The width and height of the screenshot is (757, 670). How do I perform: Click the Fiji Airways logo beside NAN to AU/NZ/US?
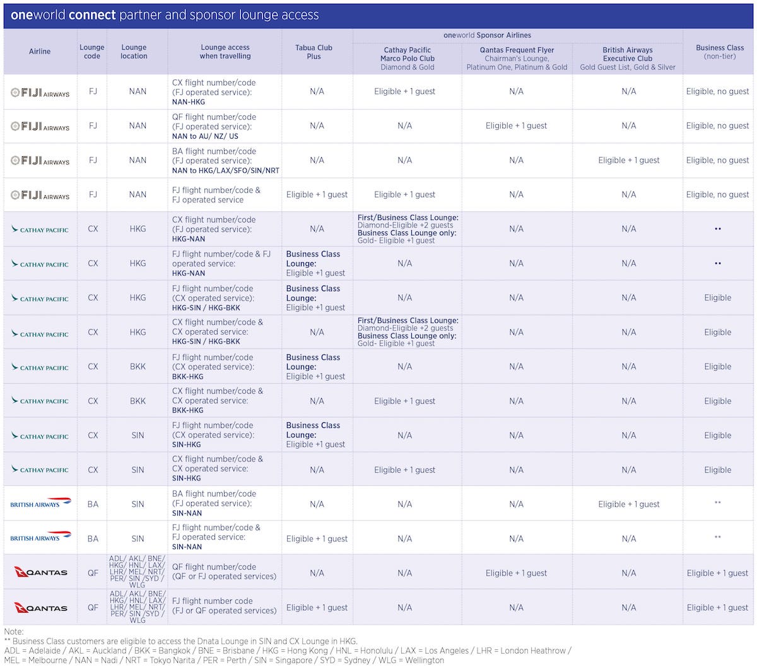point(40,126)
